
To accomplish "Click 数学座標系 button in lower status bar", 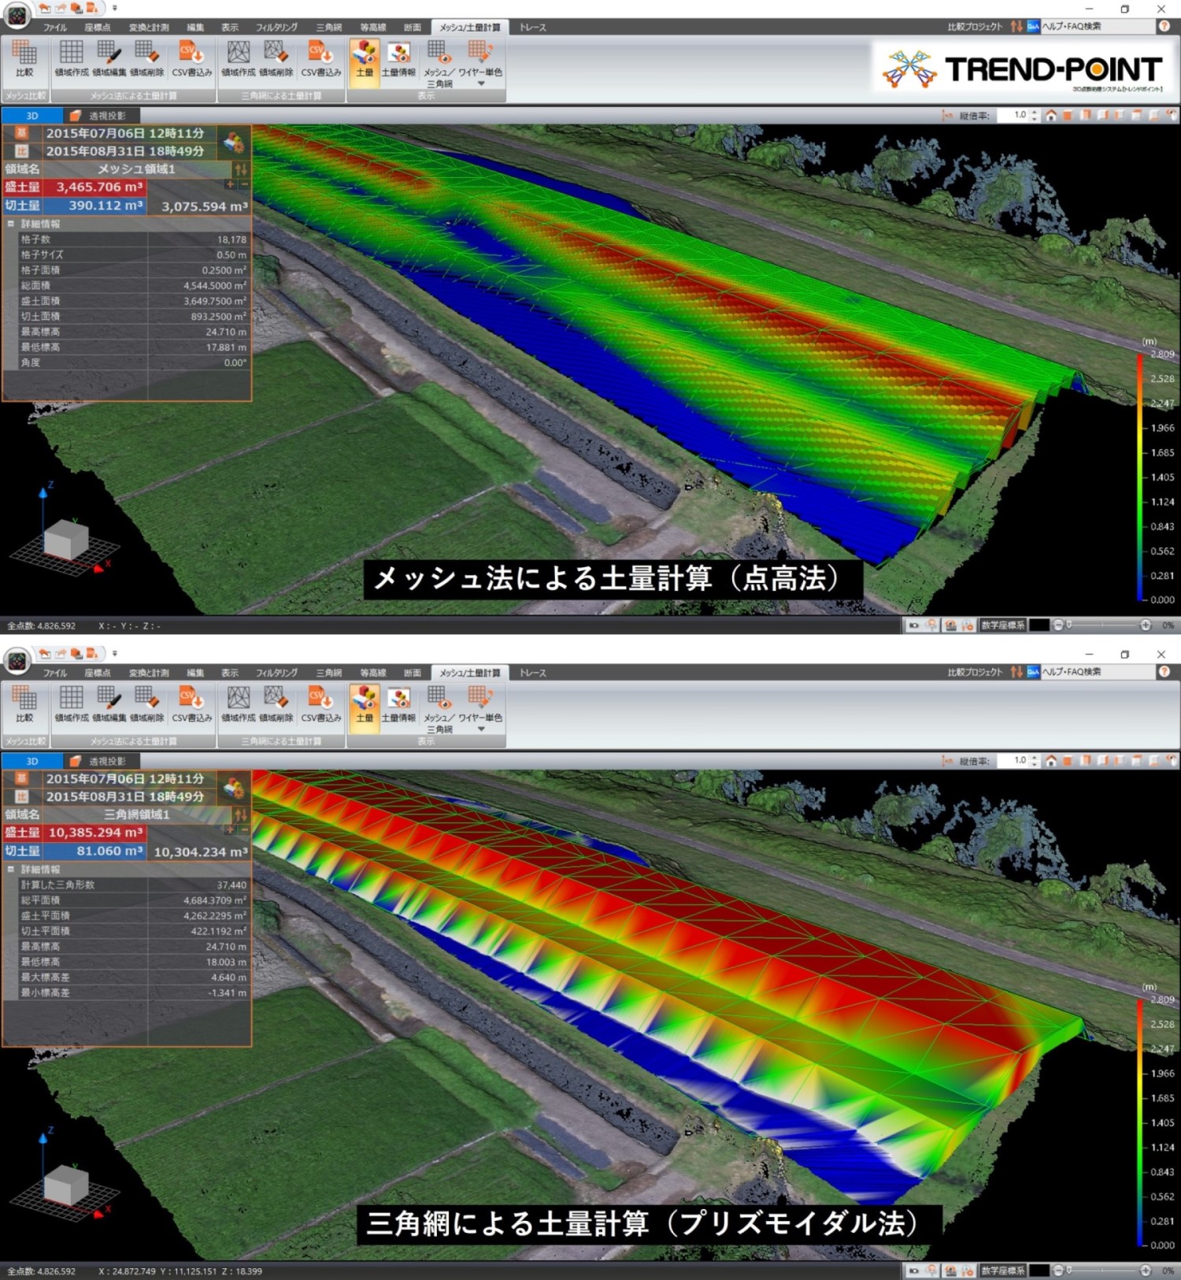I will [x=1002, y=1271].
